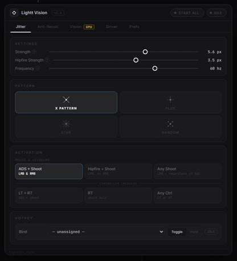The height and width of the screenshot is (261, 237).
Task: Select the Any Shoot activation option
Action: 187,172
